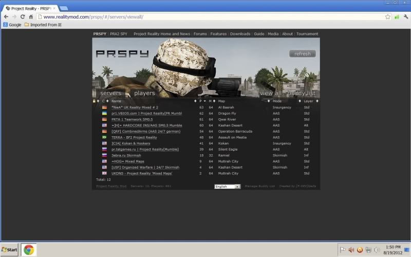Open the English language dropdown
Viewport: 411px width, 257px height.
click(x=227, y=187)
